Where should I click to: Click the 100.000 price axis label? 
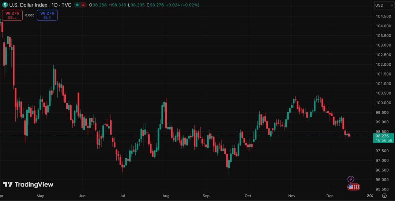383,103
